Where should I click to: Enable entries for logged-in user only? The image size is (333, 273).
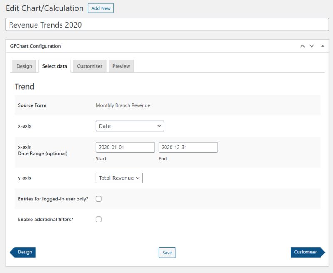pyautogui.click(x=99, y=199)
